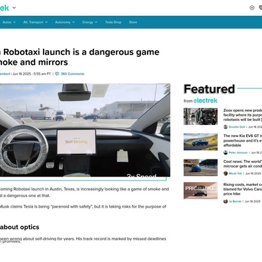Open the microcar article thumbnail

click(x=200, y=167)
